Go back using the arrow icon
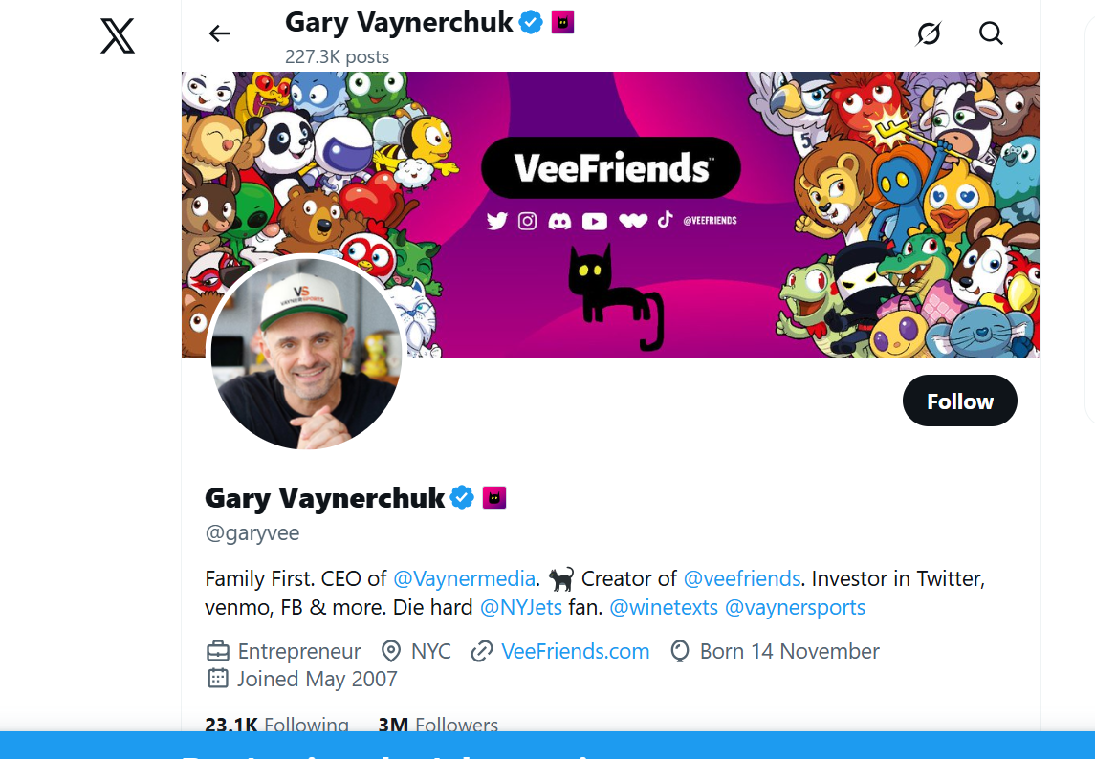 tap(219, 33)
